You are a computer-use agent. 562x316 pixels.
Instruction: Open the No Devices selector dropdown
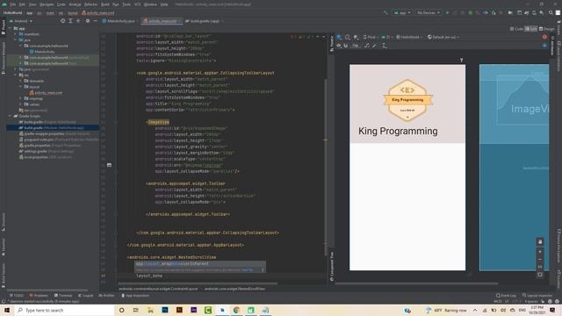[428, 12]
